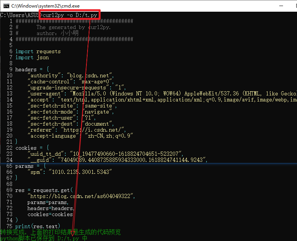Click the saved path D:/t.py in last line

(68, 238)
